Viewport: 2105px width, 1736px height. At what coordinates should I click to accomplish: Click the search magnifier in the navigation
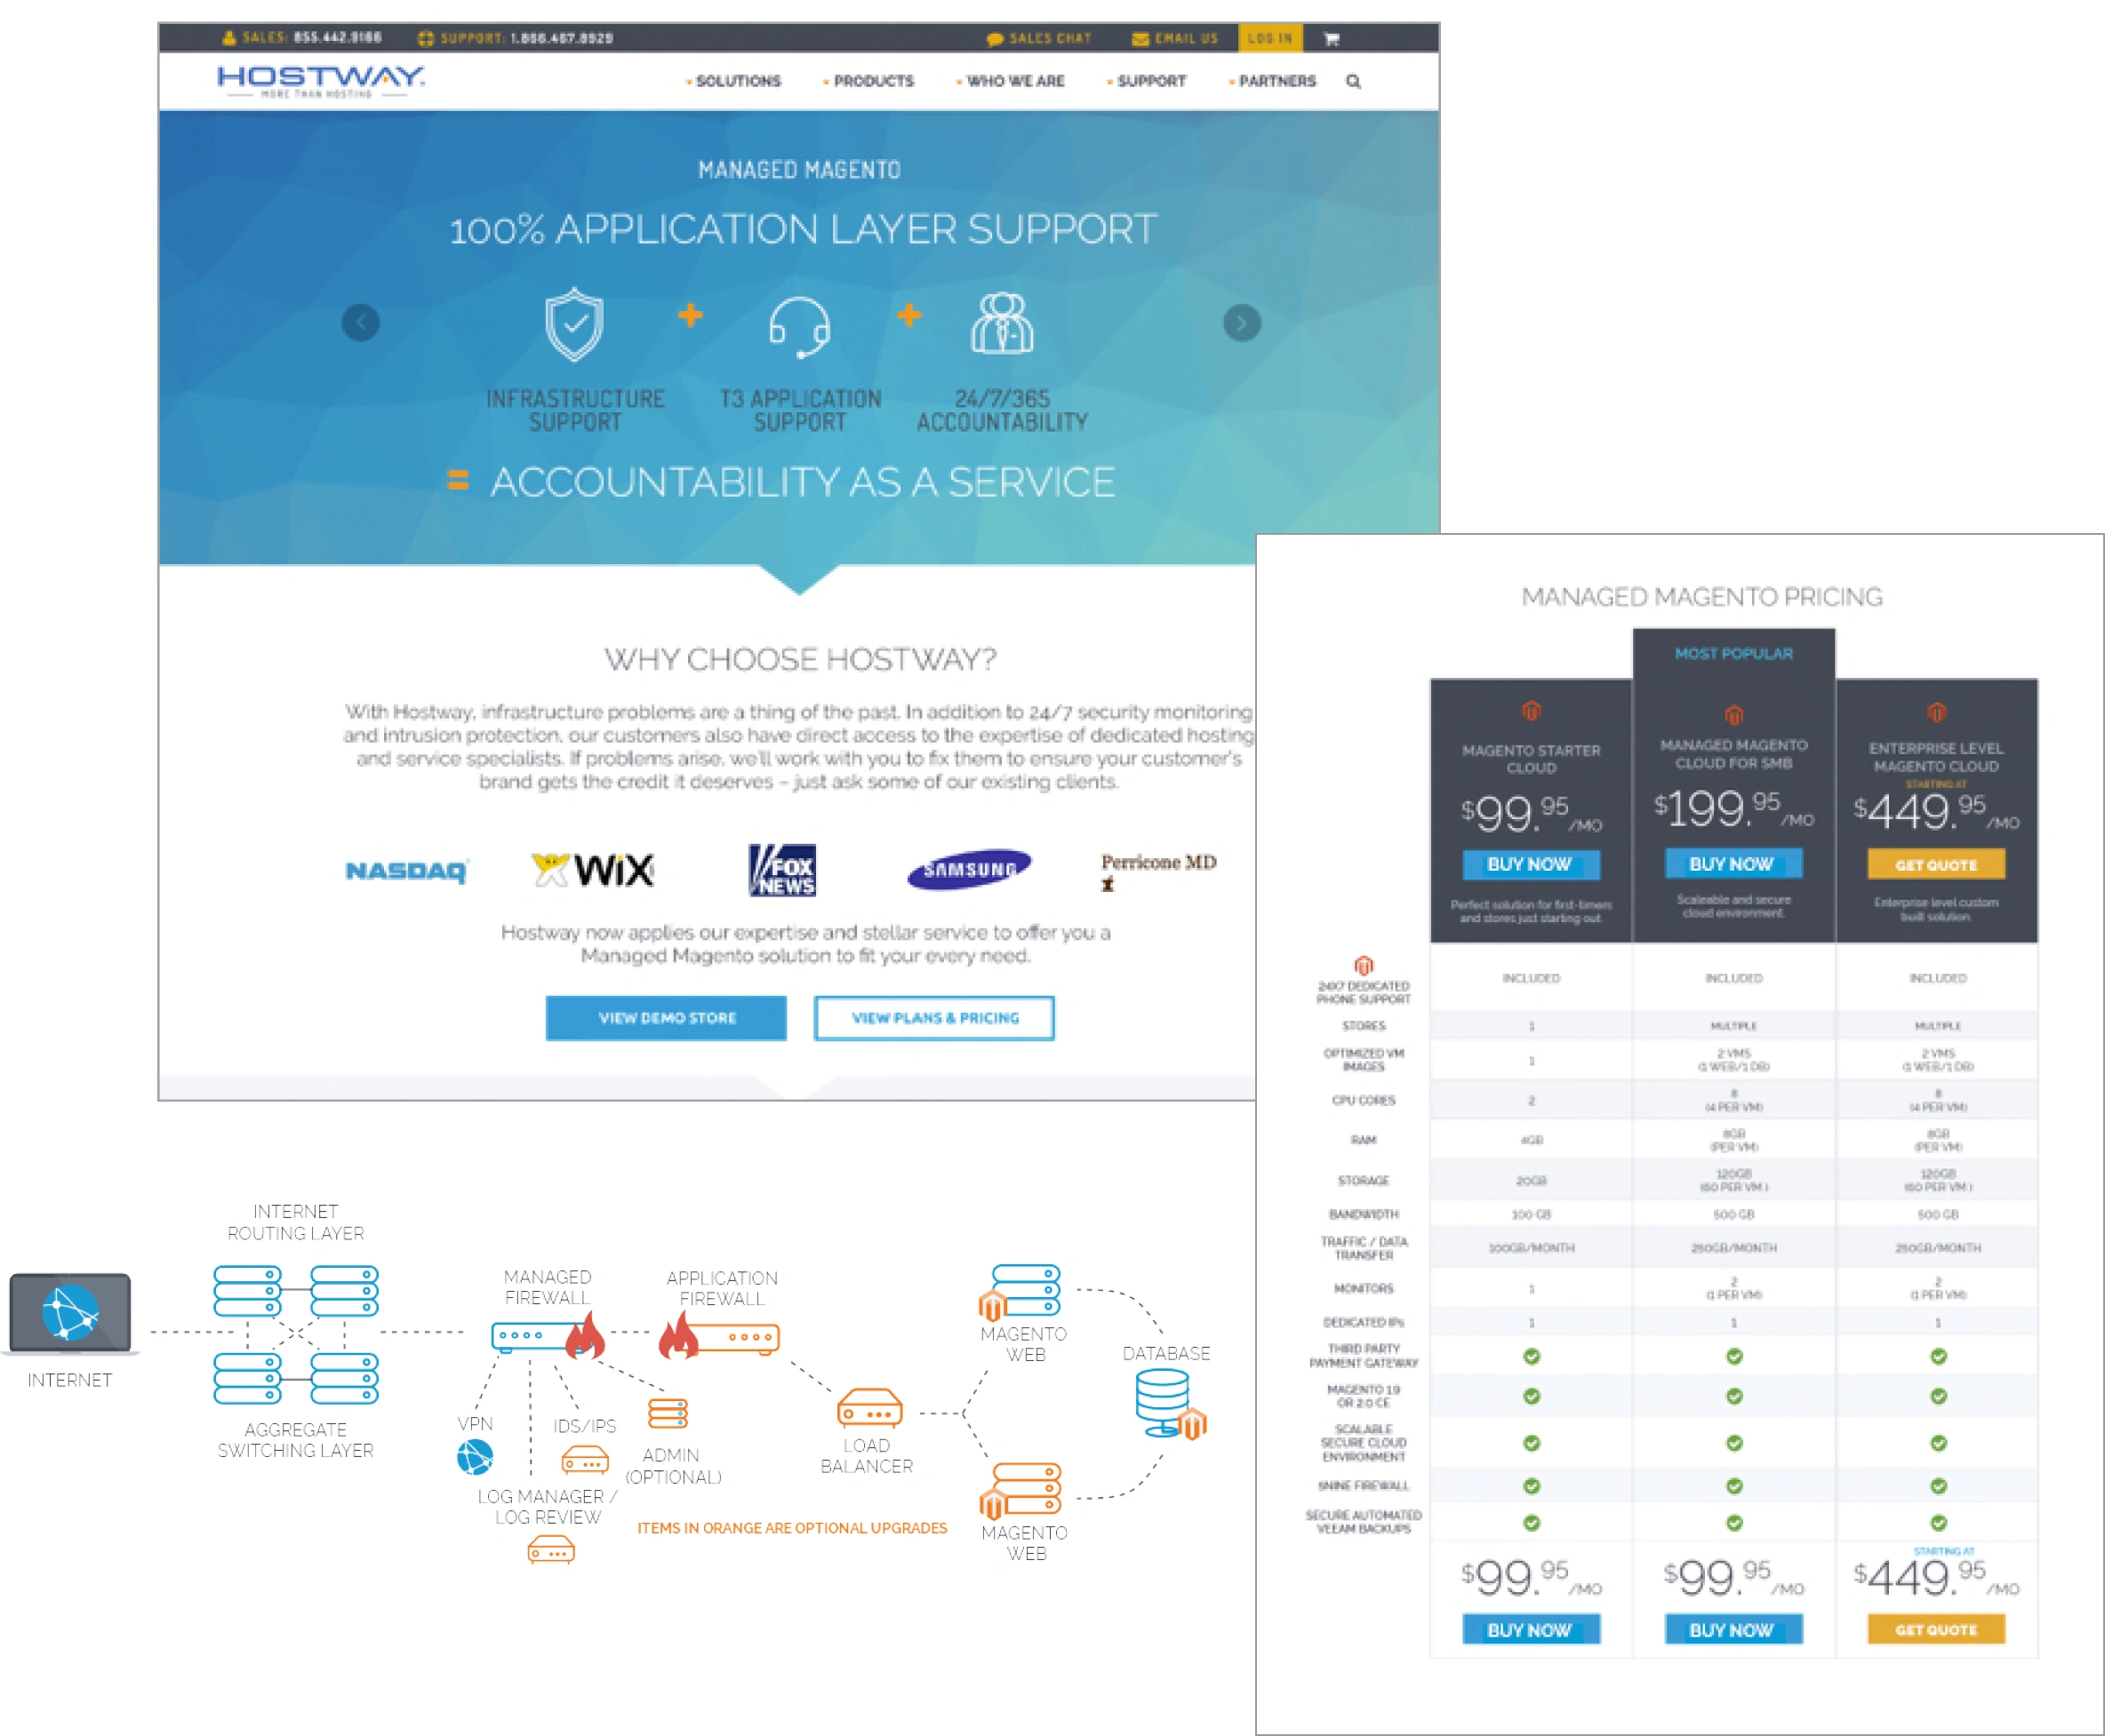(1353, 81)
